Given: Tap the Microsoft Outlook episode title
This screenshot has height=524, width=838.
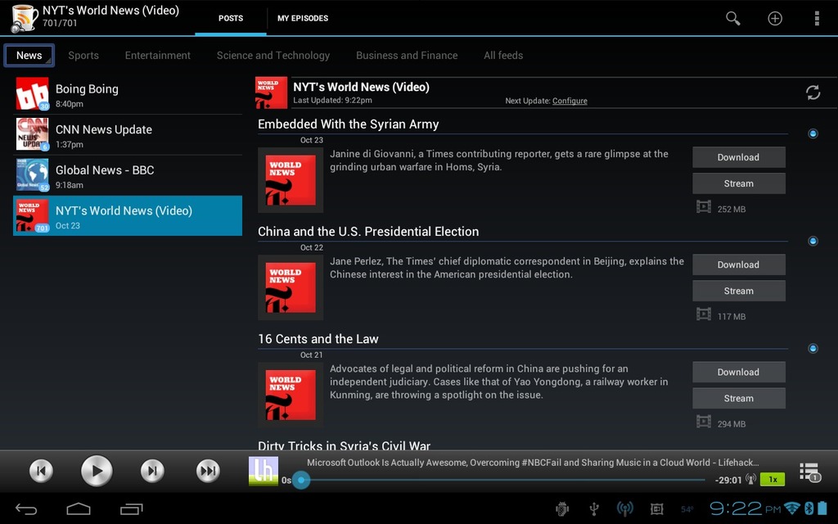Looking at the screenshot, I should click(533, 463).
